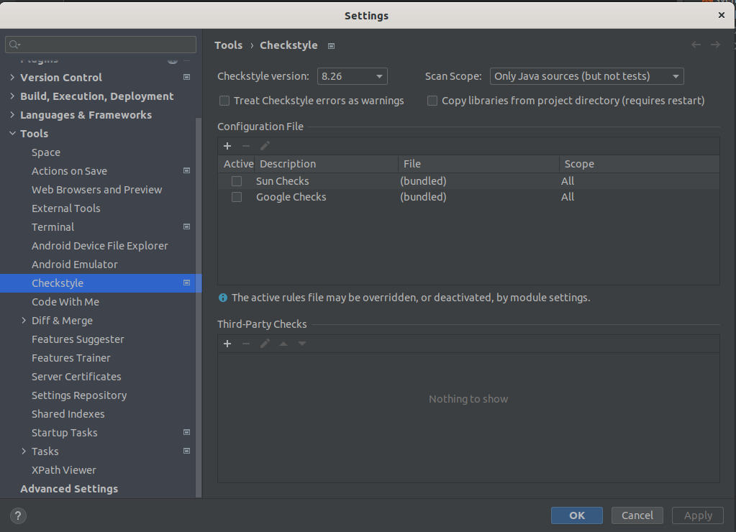Screen dimensions: 736x532
Task: Click remove icon in Configuration File toolbar
Action: (x=246, y=146)
